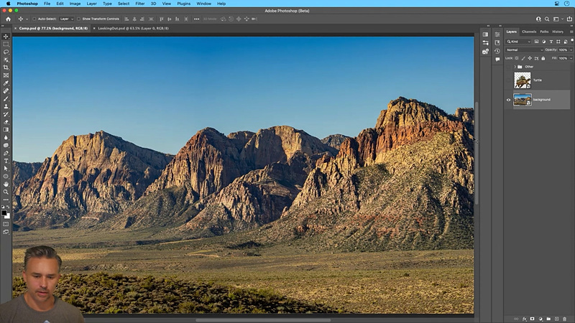Create a new group with folder icon
This screenshot has height=323, width=575.
coord(548,319)
